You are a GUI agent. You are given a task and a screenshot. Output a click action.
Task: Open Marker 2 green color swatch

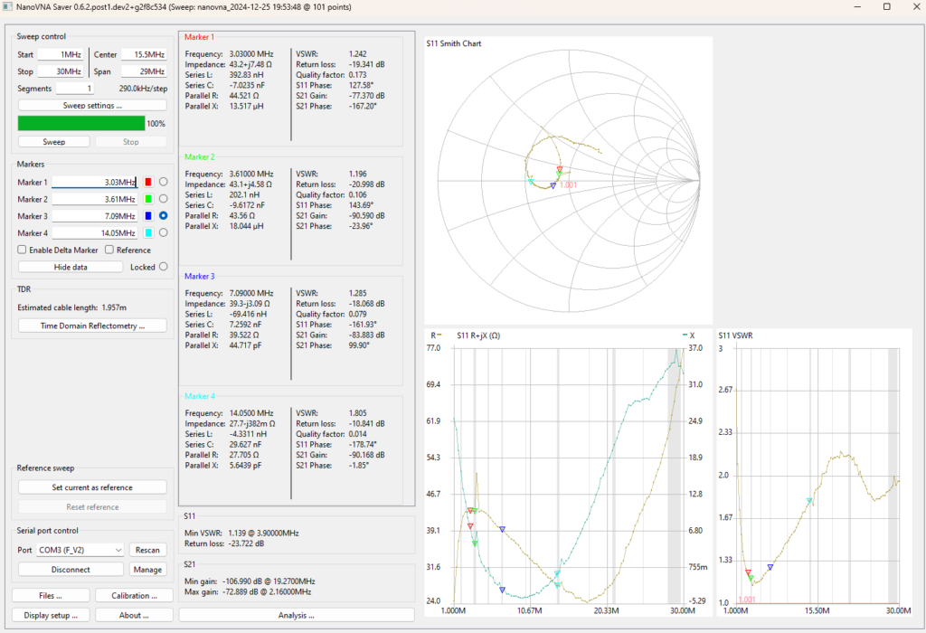click(148, 199)
